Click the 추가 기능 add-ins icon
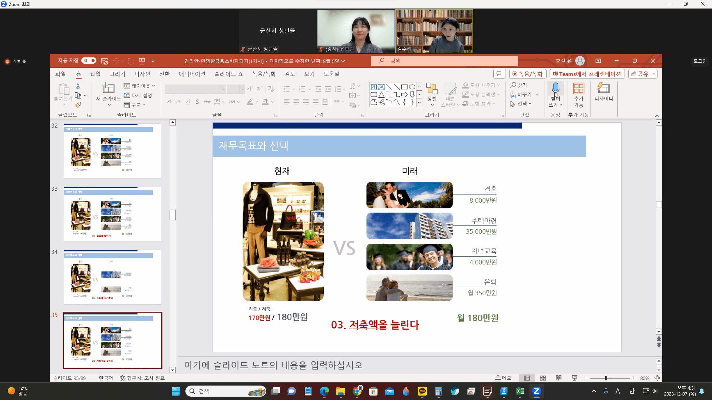712x400 pixels. pos(578,88)
